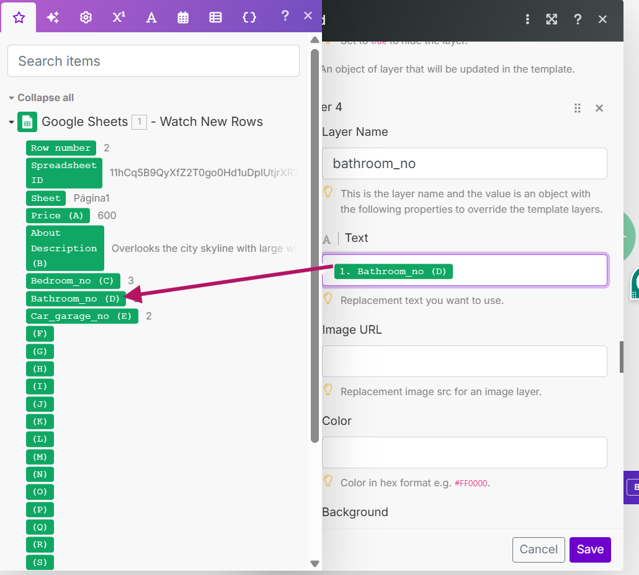Select the Sheet variable pill

(46, 198)
